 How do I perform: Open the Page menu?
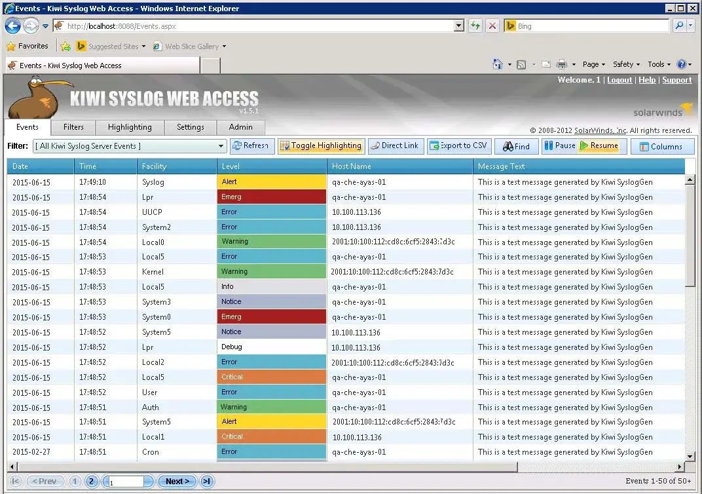pyautogui.click(x=594, y=64)
